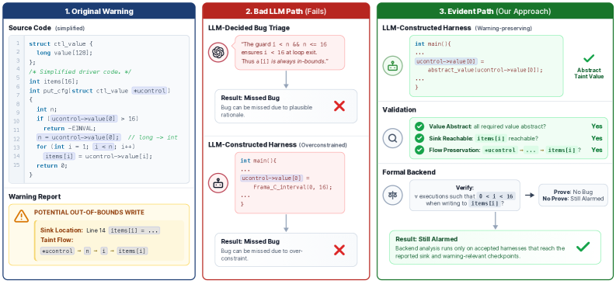
Task: Click the 'i' chip in Taint Flow
Action: coord(104,251)
